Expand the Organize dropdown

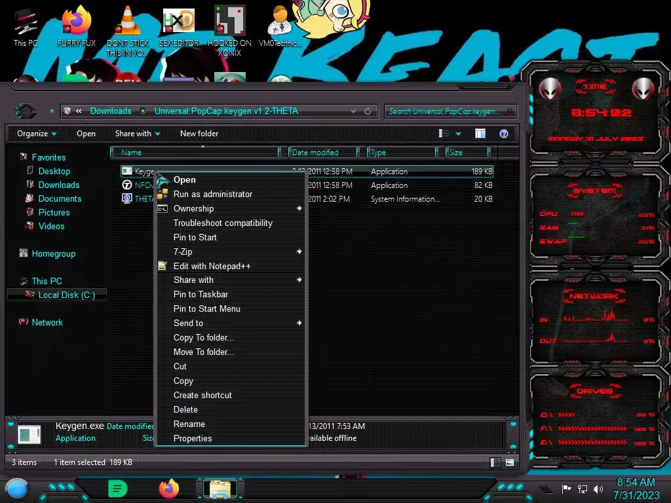(37, 134)
